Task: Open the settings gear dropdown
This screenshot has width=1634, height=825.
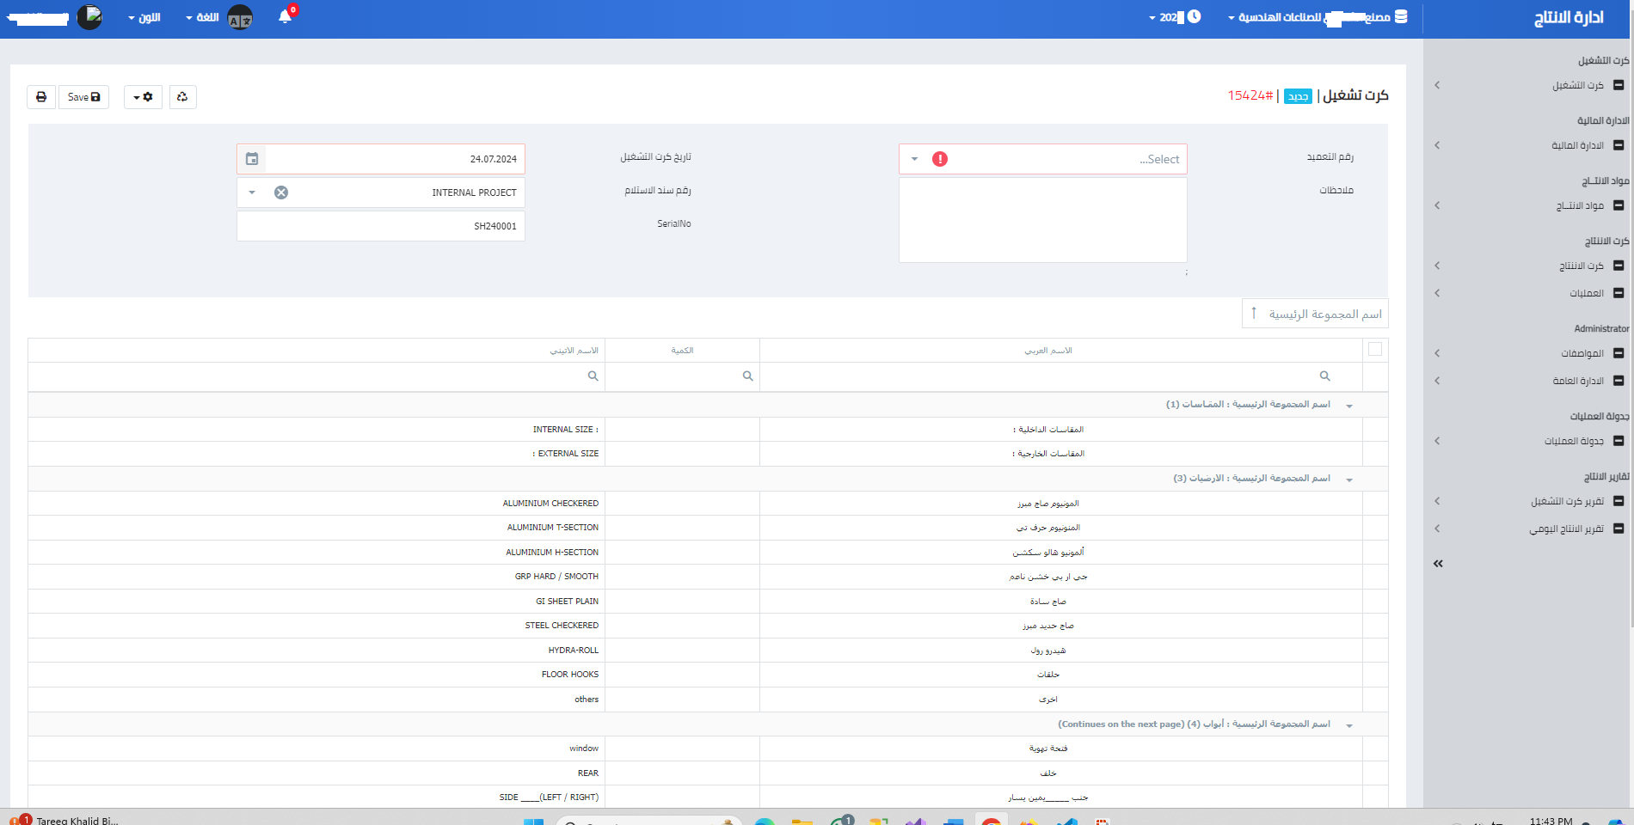Action: click(143, 97)
